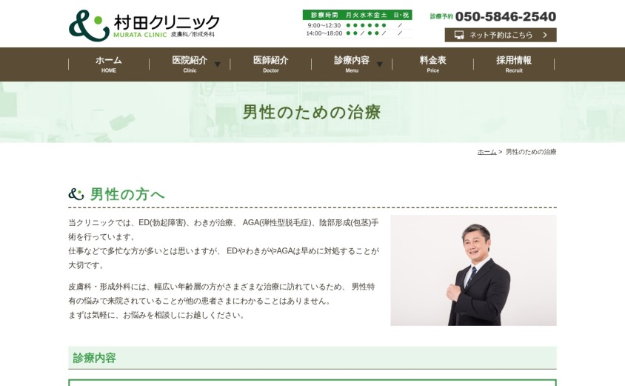
Task: Click photo of man in suit
Action: (473, 270)
